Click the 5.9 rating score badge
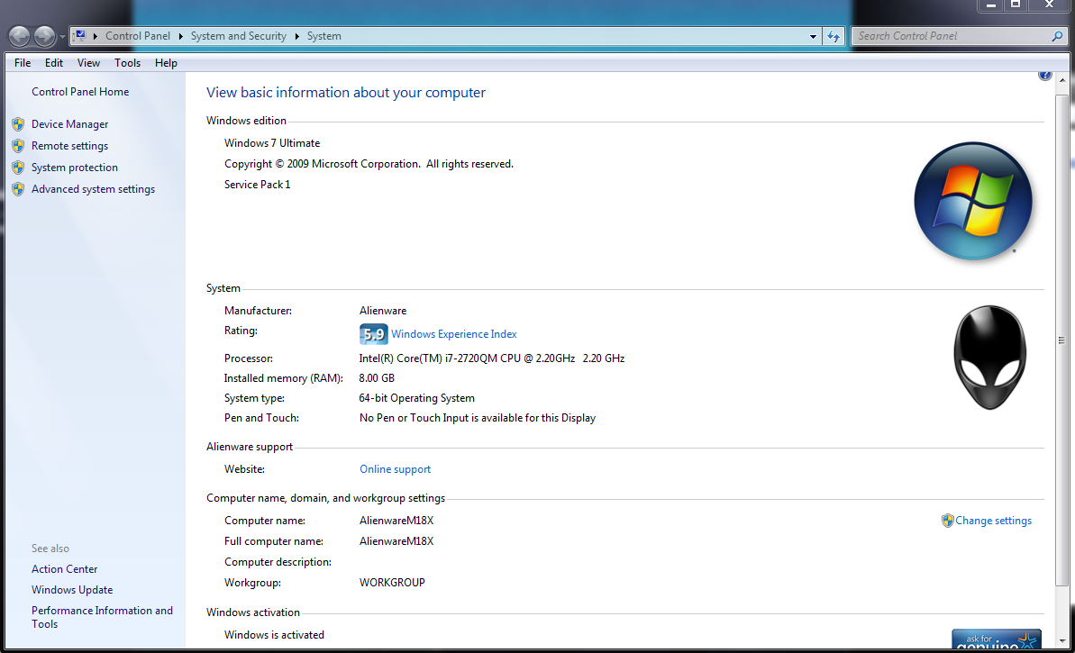Image resolution: width=1075 pixels, height=653 pixels. [374, 334]
